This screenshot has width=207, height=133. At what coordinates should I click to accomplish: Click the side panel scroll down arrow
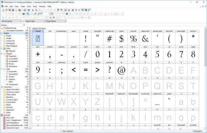30,128
